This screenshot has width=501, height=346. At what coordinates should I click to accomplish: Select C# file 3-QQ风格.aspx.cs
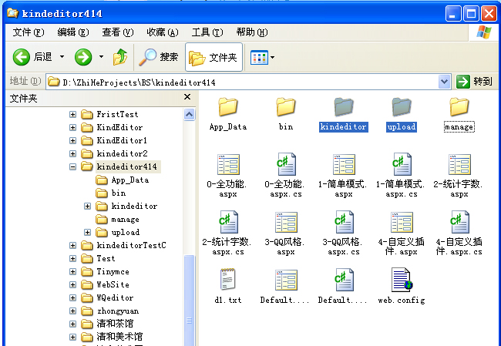pos(344,233)
